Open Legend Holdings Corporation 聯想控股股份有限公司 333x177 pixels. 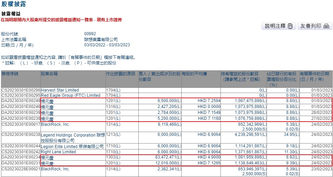pyautogui.click(x=73, y=138)
